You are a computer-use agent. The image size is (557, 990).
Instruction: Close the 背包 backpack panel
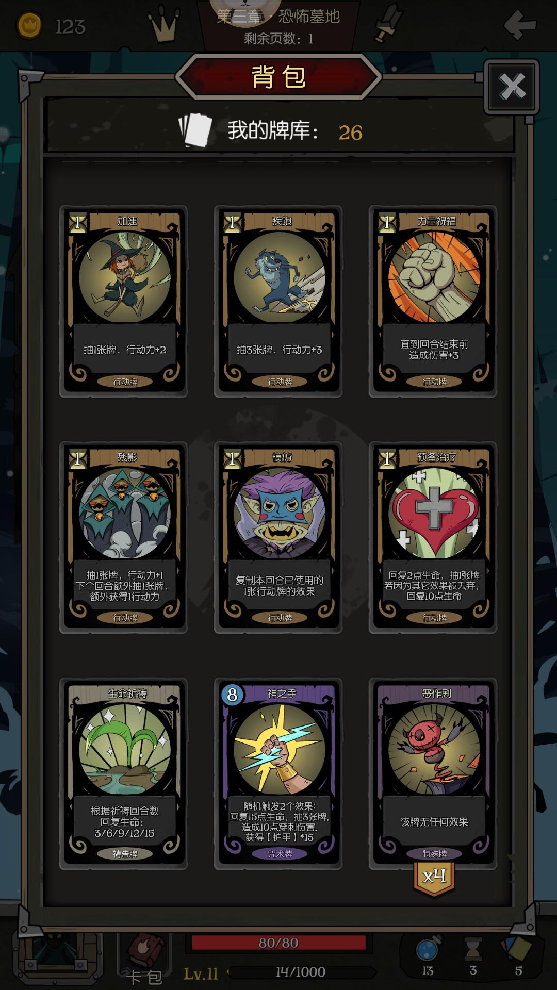click(511, 87)
